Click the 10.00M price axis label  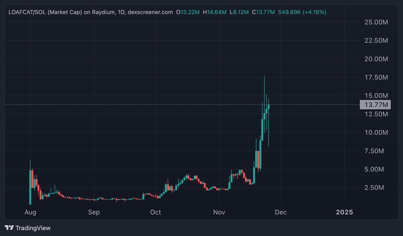point(376,133)
